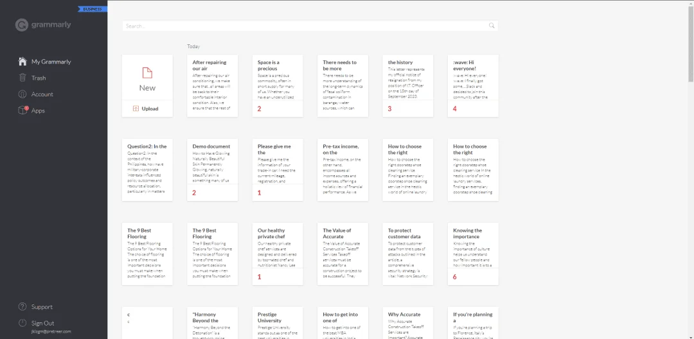Open "There needs to be more" document
The width and height of the screenshot is (694, 339).
[x=343, y=86]
